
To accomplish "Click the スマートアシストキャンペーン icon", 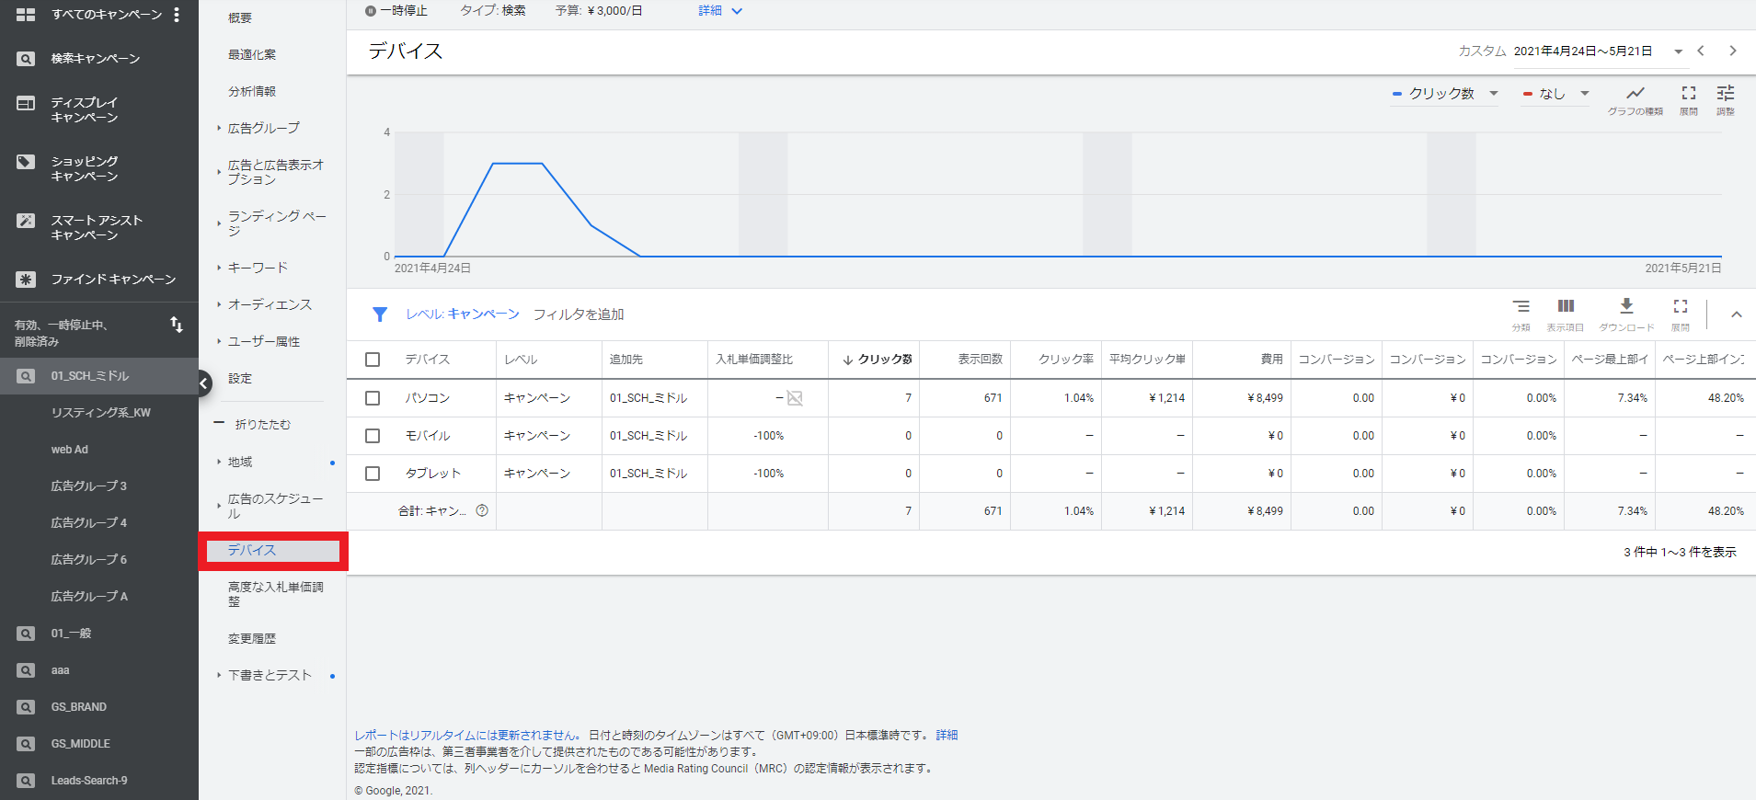I will point(26,221).
